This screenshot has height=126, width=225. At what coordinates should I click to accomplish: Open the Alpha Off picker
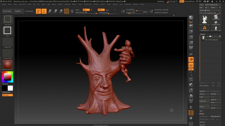click(x=8, y=43)
